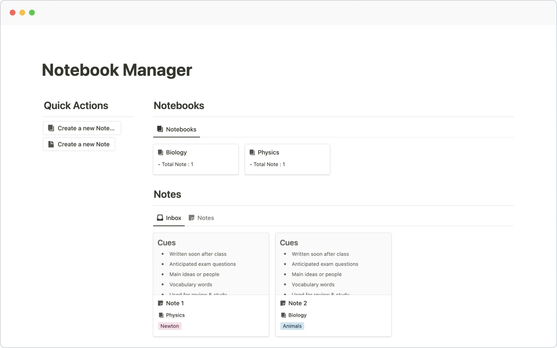Toggle the Animals tag on Note 2
This screenshot has width=557, height=348.
292,326
